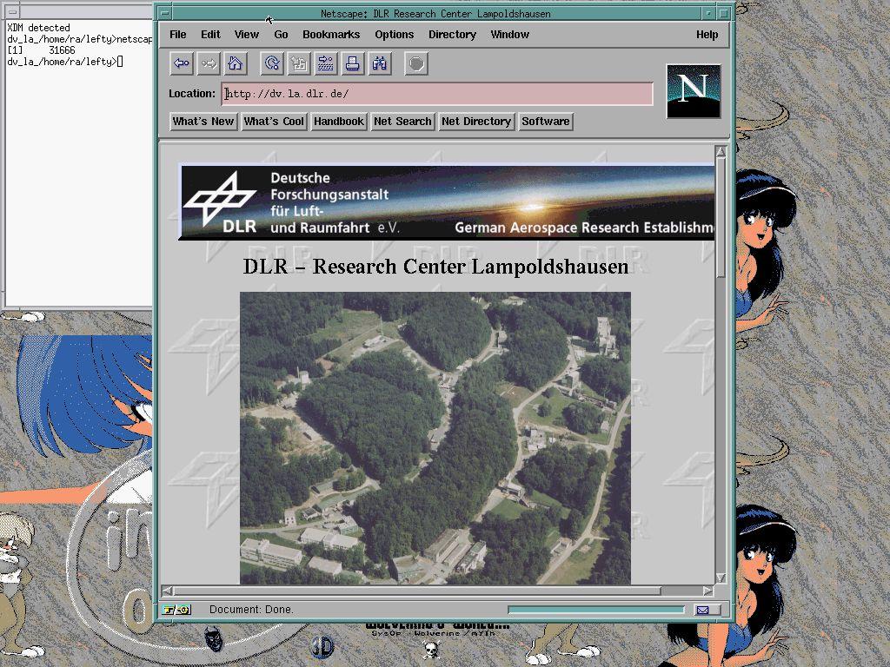Screen dimensions: 890x667
Task: Open the Bookmarks menu
Action: tap(331, 35)
